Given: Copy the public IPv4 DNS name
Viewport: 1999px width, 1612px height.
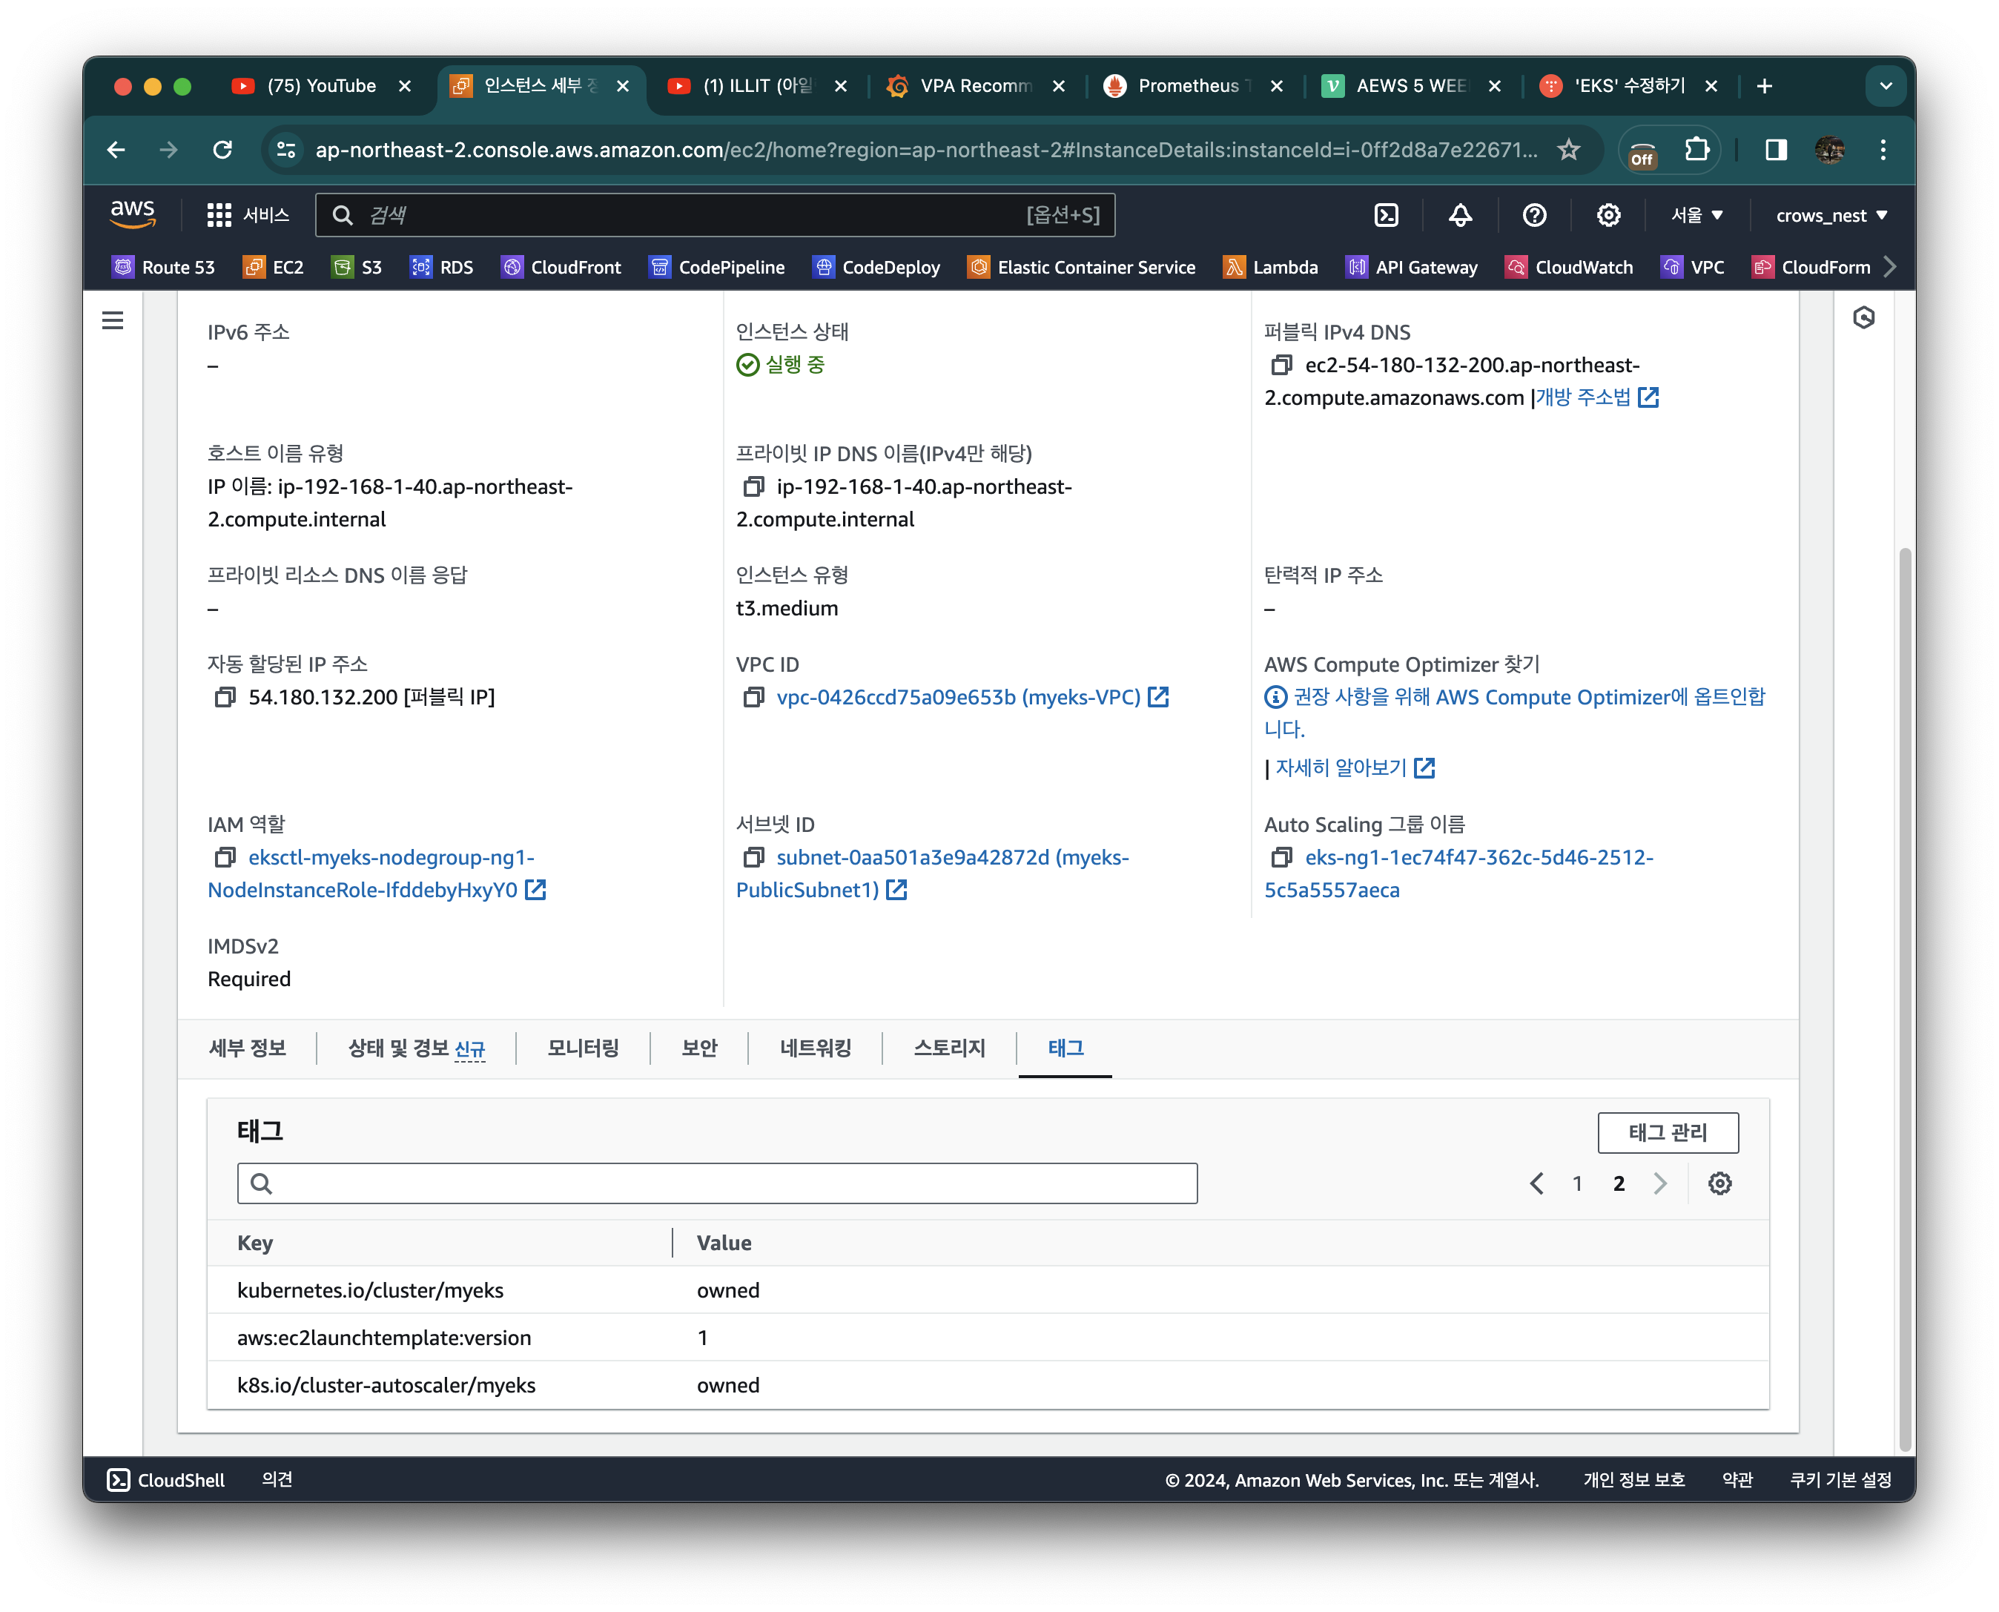Looking at the screenshot, I should (x=1281, y=365).
